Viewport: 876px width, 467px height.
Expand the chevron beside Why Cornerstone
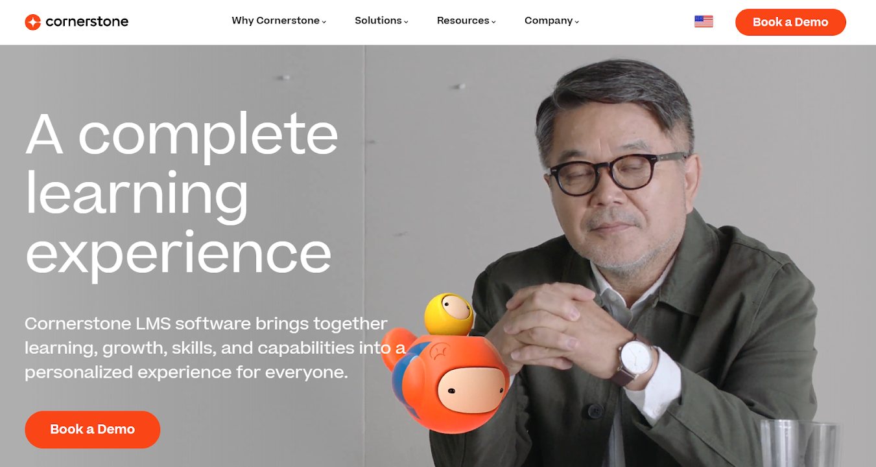[x=324, y=22]
